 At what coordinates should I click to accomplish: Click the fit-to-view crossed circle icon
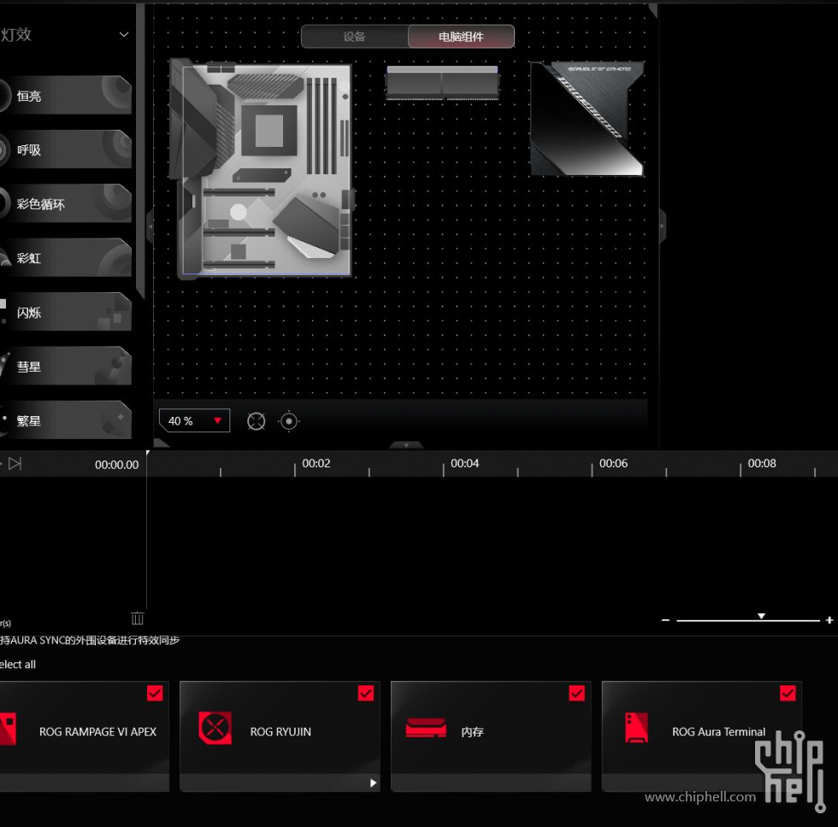click(x=256, y=421)
